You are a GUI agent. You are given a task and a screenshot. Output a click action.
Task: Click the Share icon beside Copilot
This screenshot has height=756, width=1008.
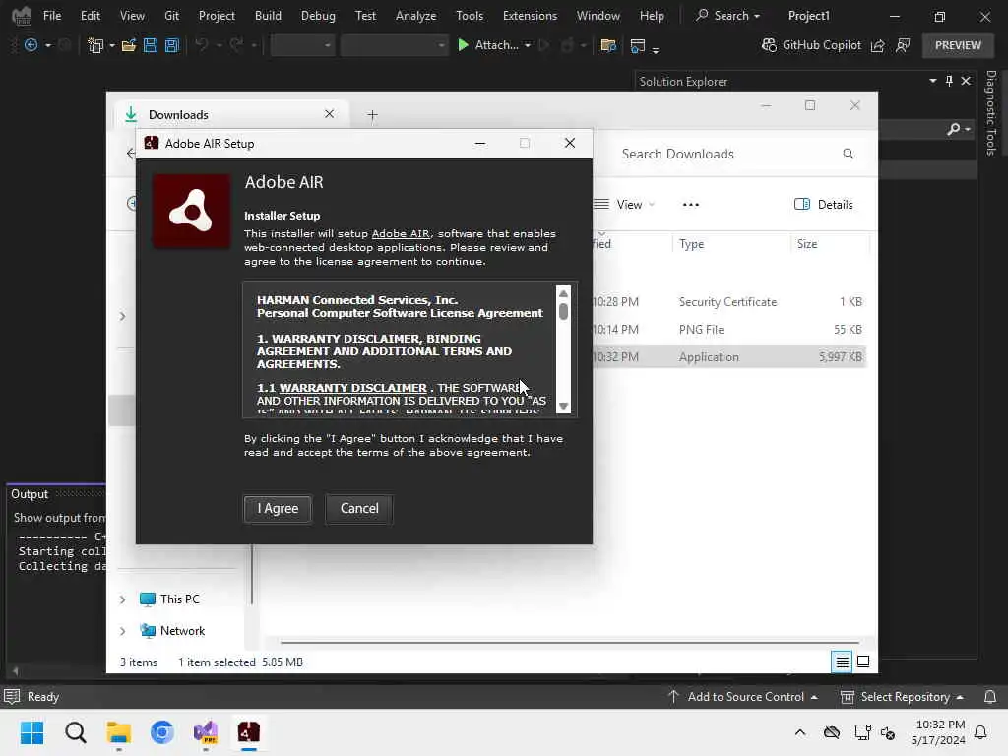(x=877, y=45)
